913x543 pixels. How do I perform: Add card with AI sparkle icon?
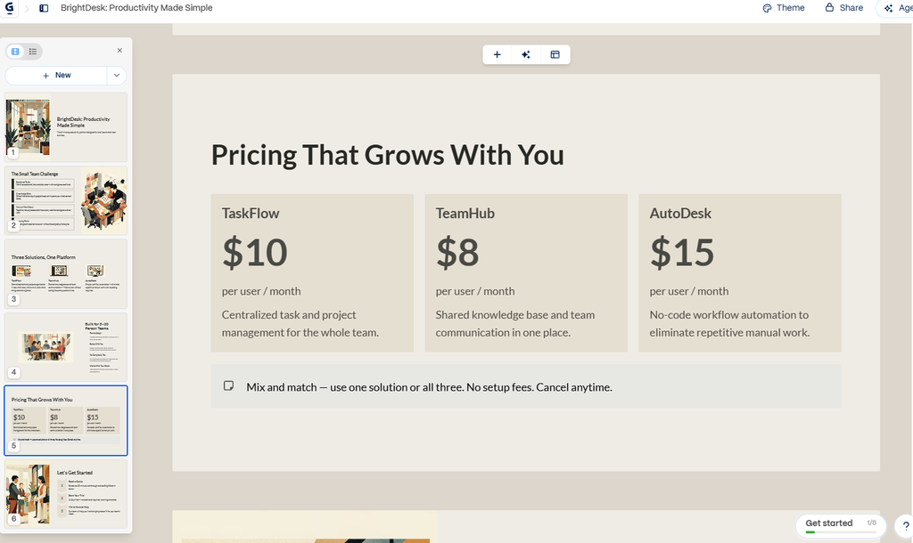tap(526, 54)
